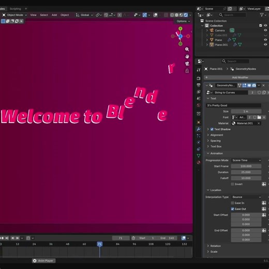Screen dimensions: 269x269
Task: Click the pan hand gizmo in viewport
Action: click(x=187, y=56)
